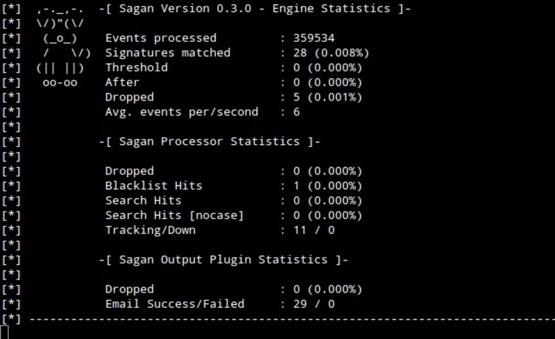Click the Avg. events per/second label

(181, 112)
